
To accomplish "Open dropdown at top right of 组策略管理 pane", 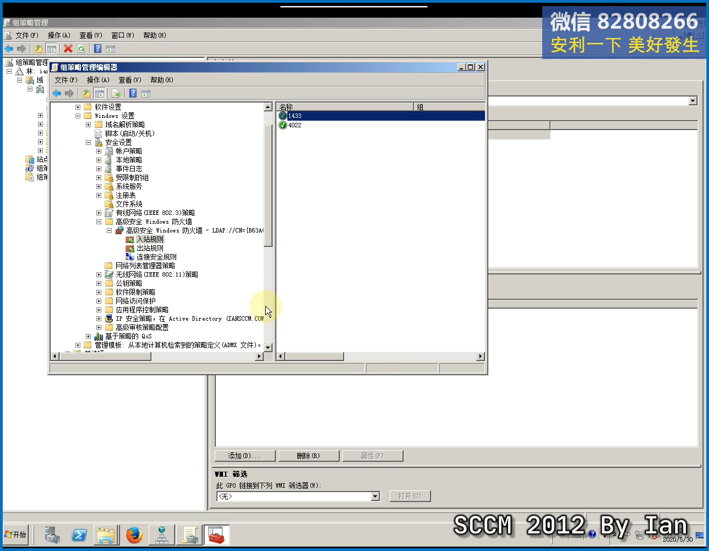I will point(693,101).
